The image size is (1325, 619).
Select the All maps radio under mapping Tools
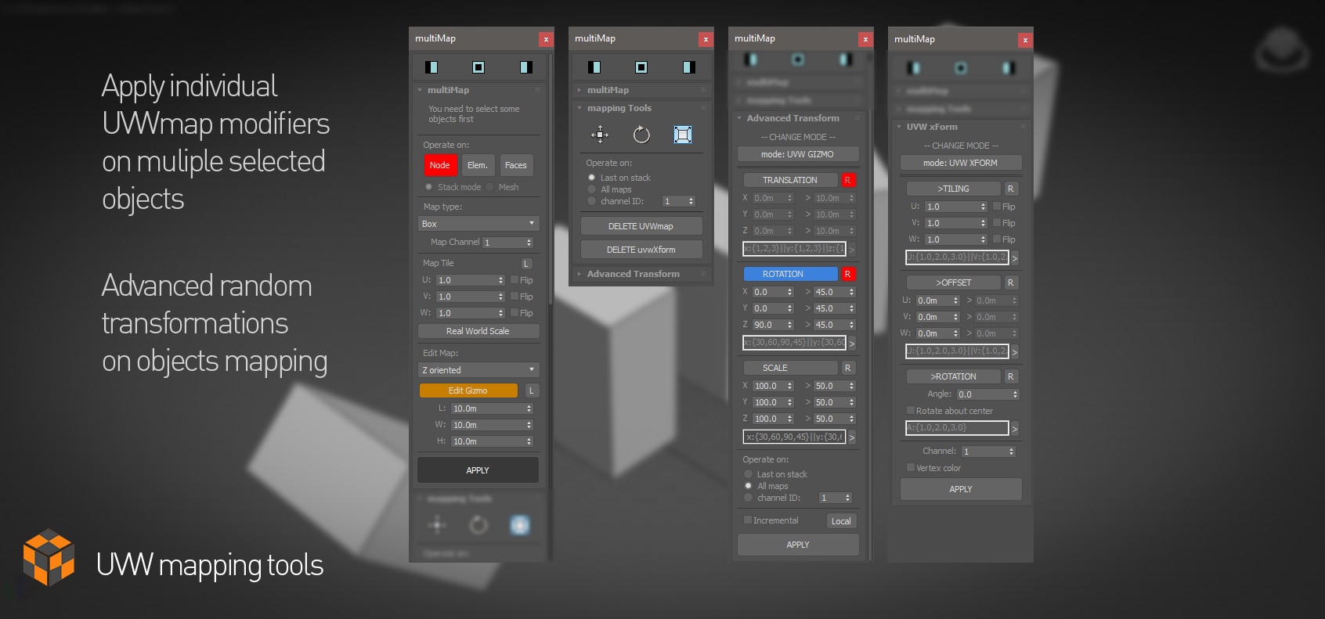(592, 189)
